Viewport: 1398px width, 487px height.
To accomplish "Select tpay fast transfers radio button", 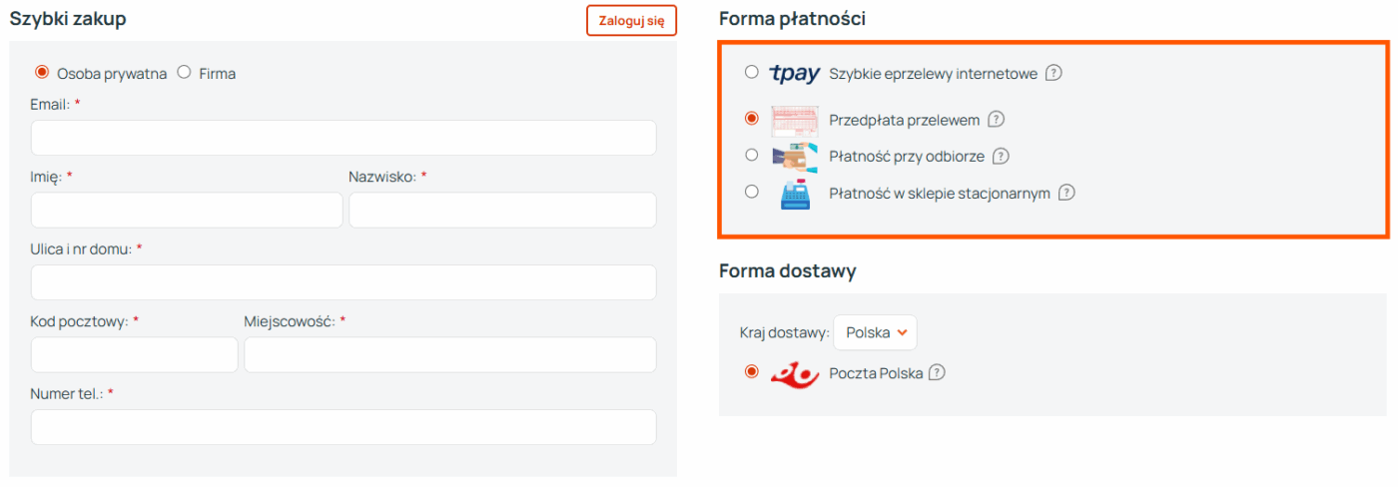I will pyautogui.click(x=751, y=72).
